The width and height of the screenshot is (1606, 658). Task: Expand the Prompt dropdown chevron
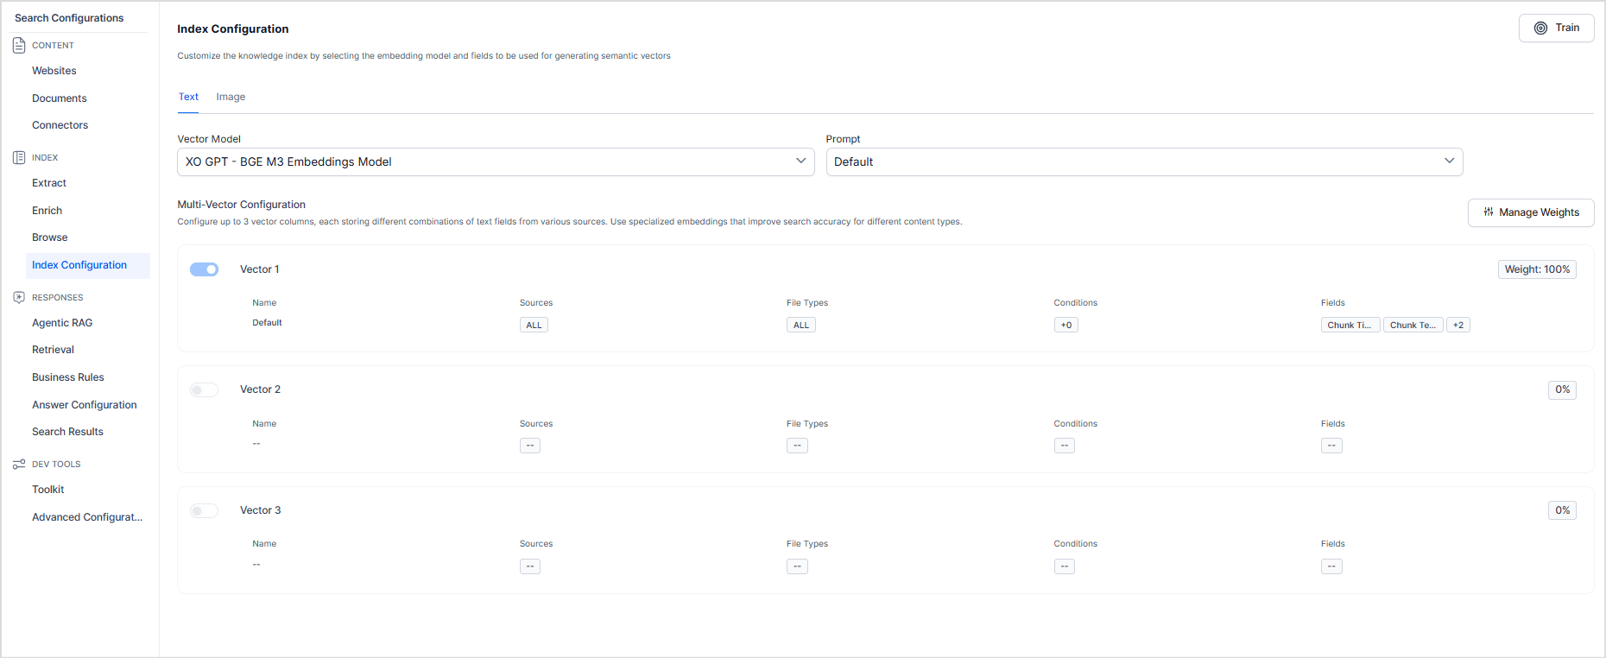pos(1449,161)
